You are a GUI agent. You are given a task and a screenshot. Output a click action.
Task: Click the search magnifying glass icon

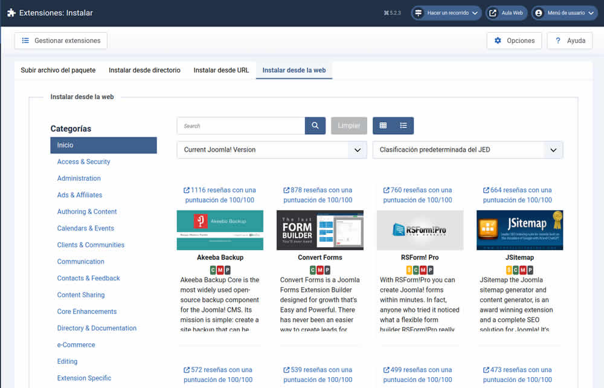click(315, 125)
